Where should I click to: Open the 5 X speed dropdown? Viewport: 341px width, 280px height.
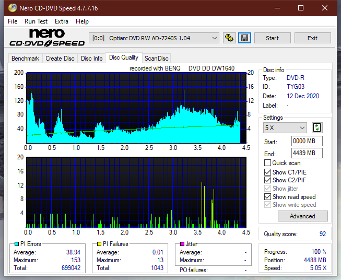click(285, 127)
